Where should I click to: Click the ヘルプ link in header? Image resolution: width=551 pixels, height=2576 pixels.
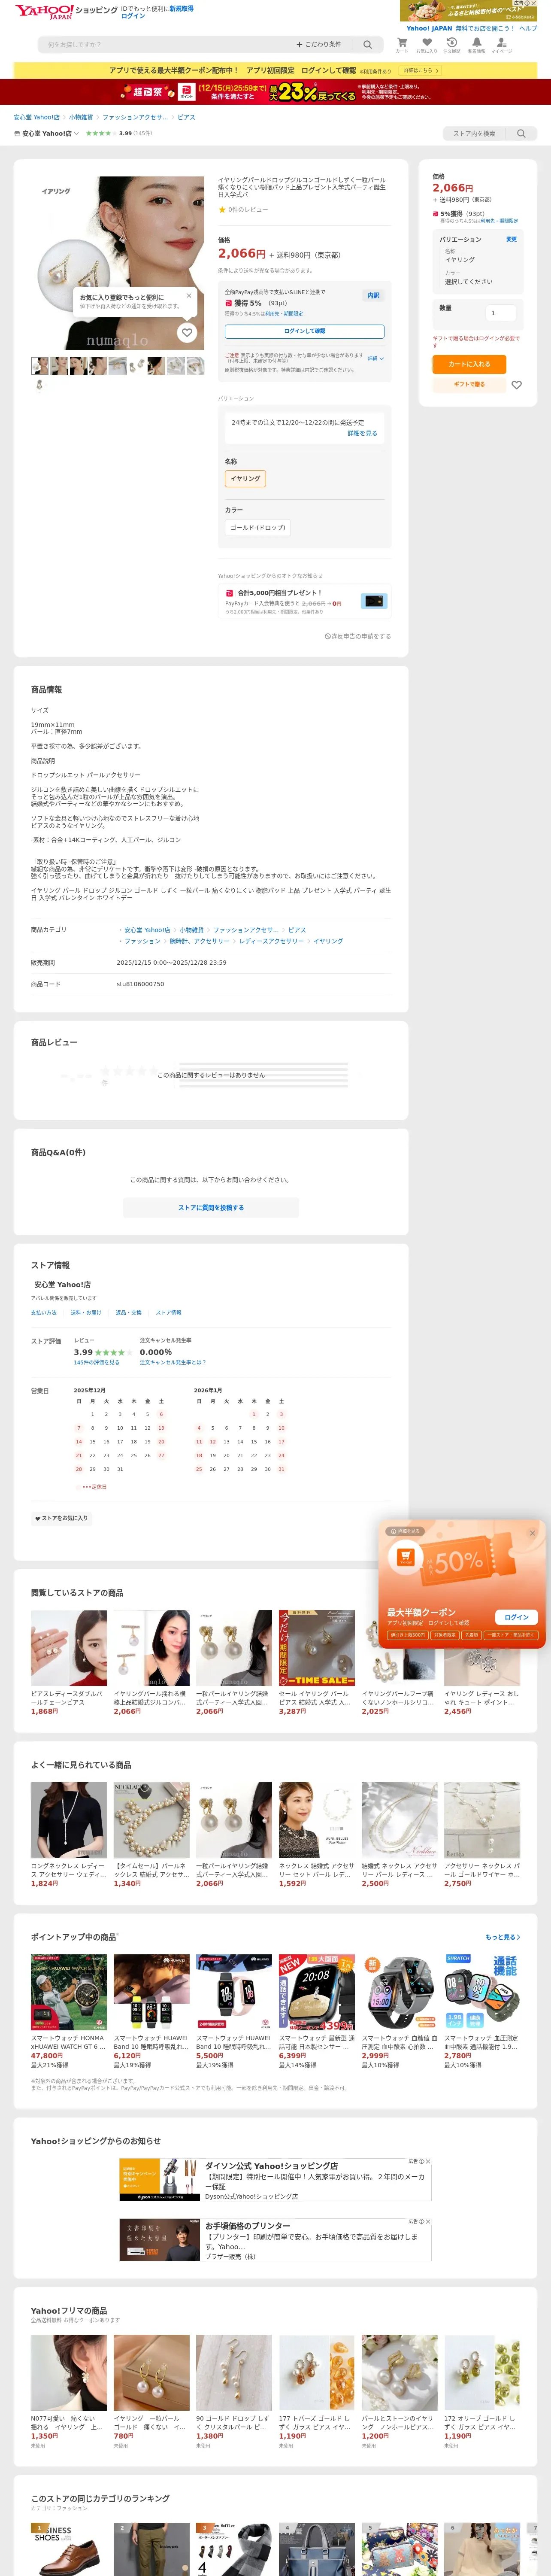click(528, 28)
